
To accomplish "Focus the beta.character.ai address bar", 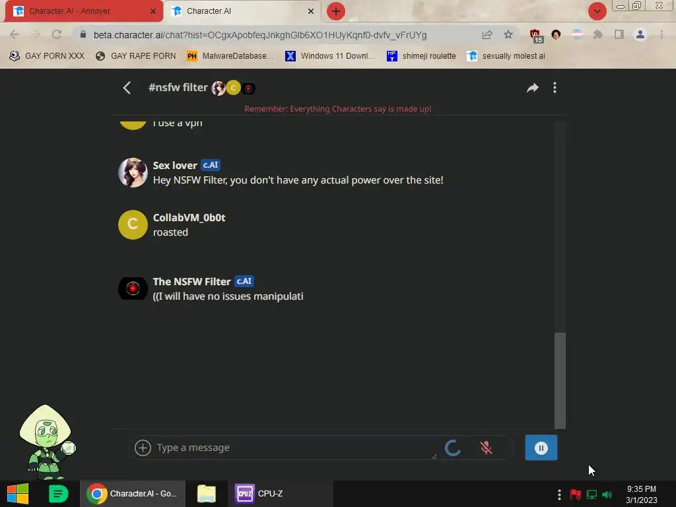I will coord(260,35).
